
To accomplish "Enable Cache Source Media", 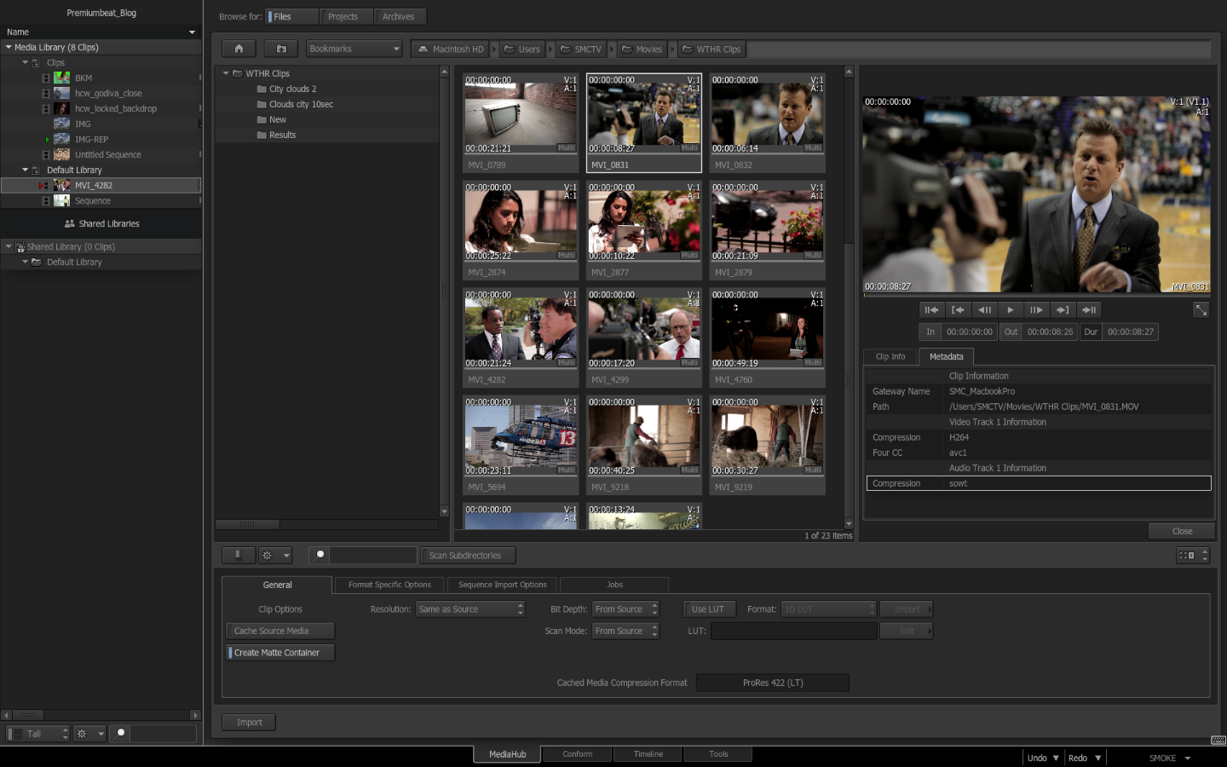I will click(x=280, y=631).
